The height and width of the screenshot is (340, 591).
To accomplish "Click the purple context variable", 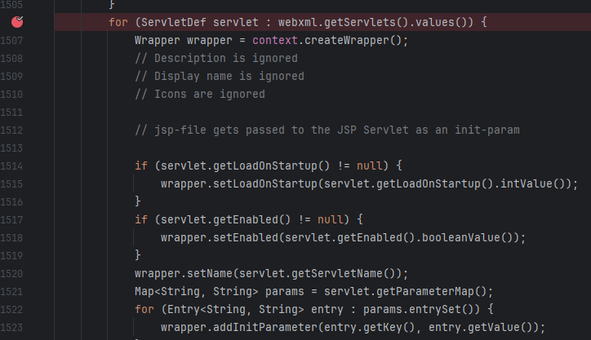I will 277,40.
